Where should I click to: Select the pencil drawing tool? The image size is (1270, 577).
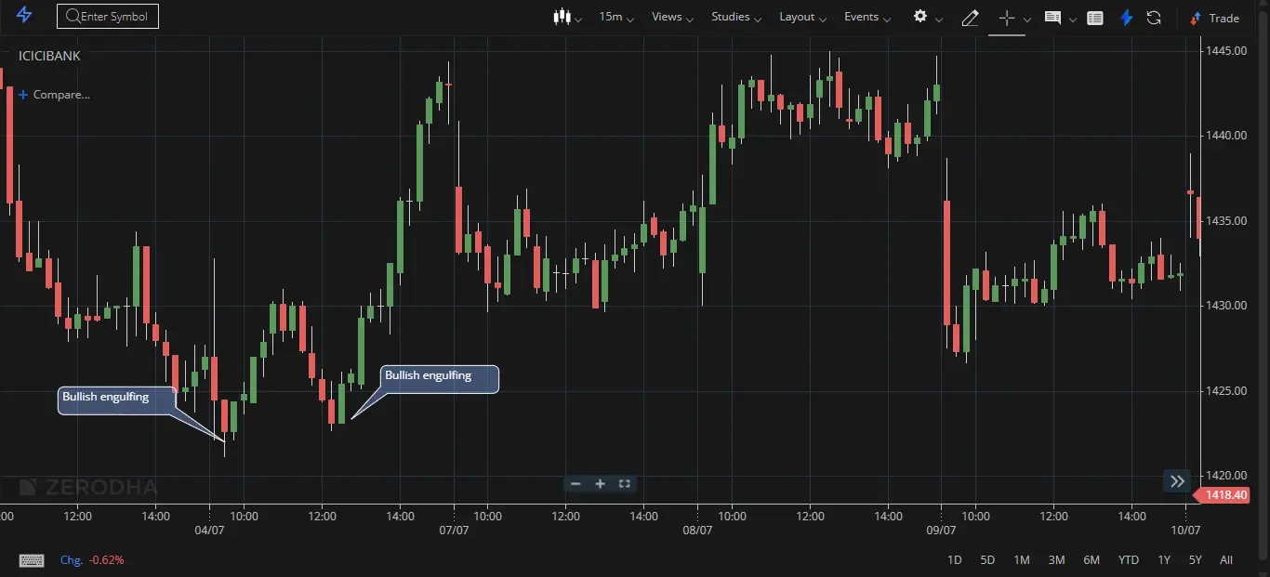[x=970, y=17]
